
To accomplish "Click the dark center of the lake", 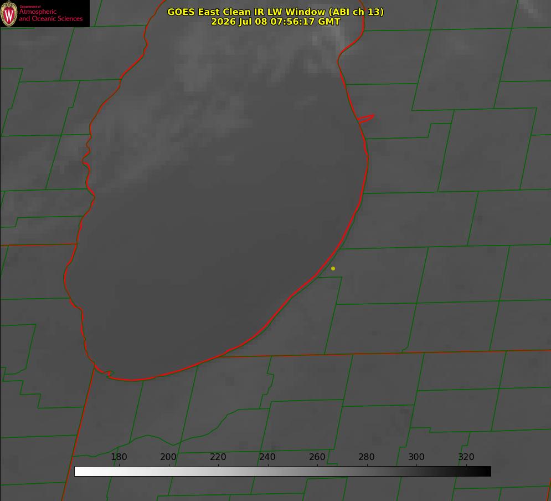I will tap(218, 253).
